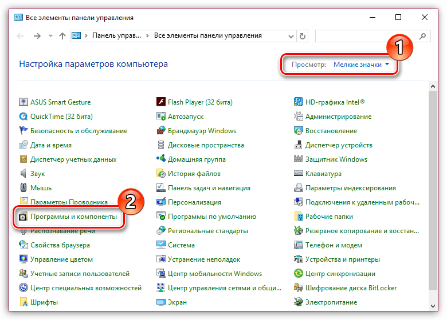
Task: Click the Система computer icon
Action: (x=161, y=245)
